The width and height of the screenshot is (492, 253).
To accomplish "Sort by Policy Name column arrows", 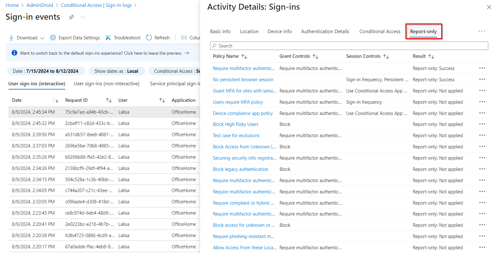I will tap(244, 57).
